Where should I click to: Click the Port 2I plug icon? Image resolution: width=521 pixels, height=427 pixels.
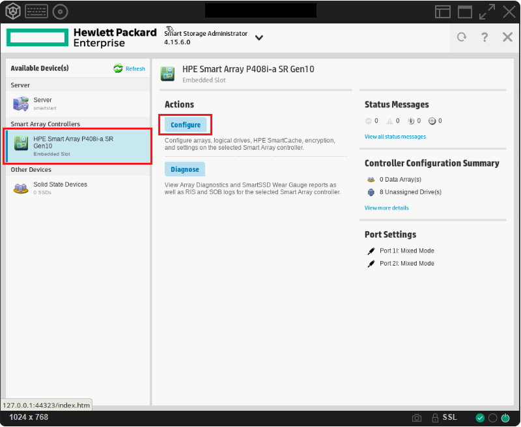point(371,264)
